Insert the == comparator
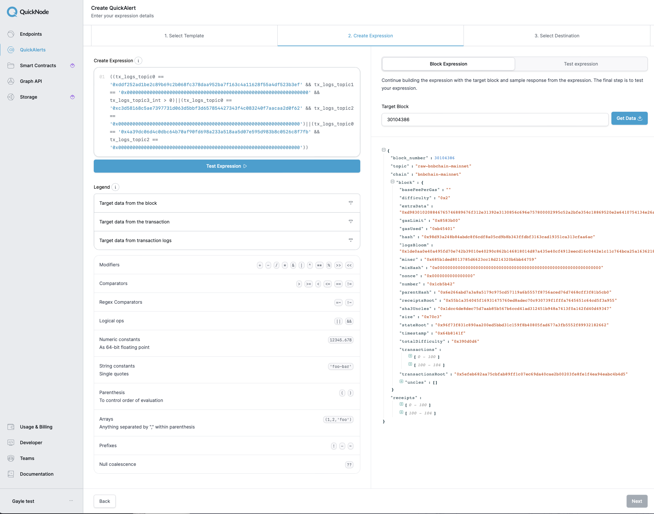 (339, 284)
